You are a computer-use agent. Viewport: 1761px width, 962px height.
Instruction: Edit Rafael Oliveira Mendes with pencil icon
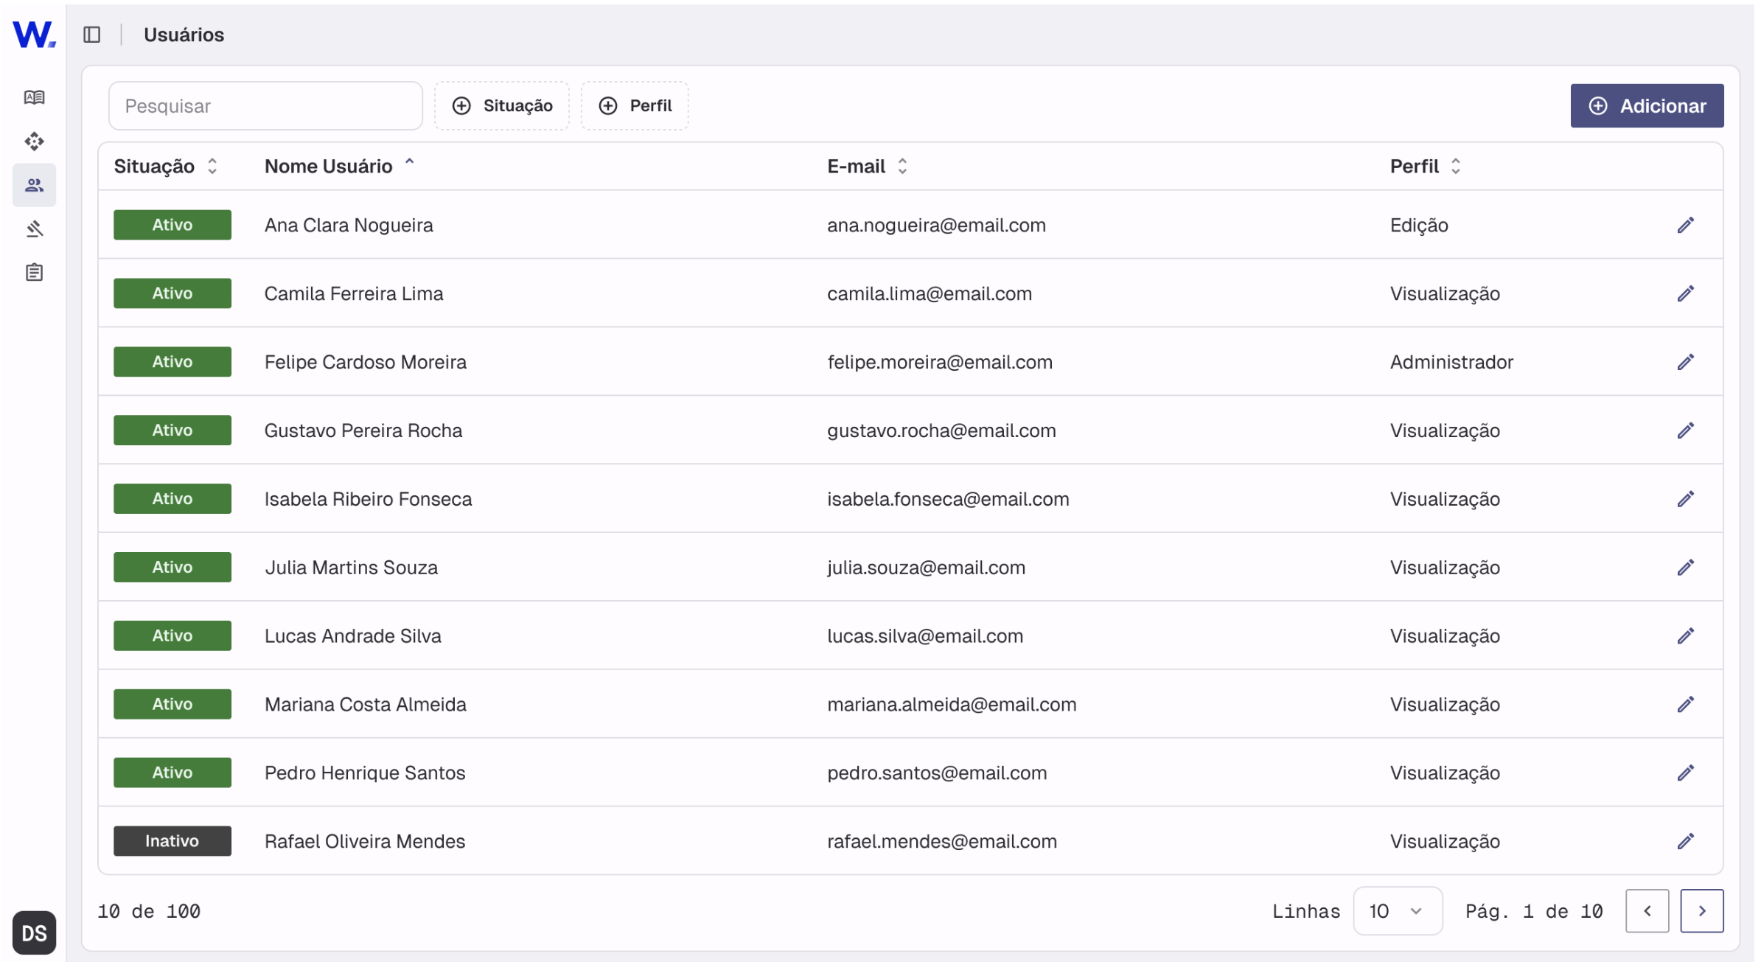(x=1685, y=841)
